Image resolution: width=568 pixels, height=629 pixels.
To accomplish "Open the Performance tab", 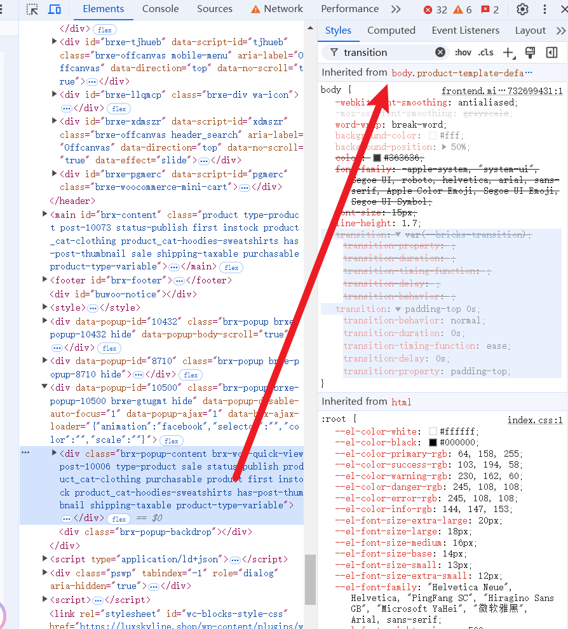I will click(350, 9).
